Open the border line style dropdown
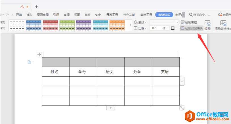 pyautogui.click(x=177, y=22)
